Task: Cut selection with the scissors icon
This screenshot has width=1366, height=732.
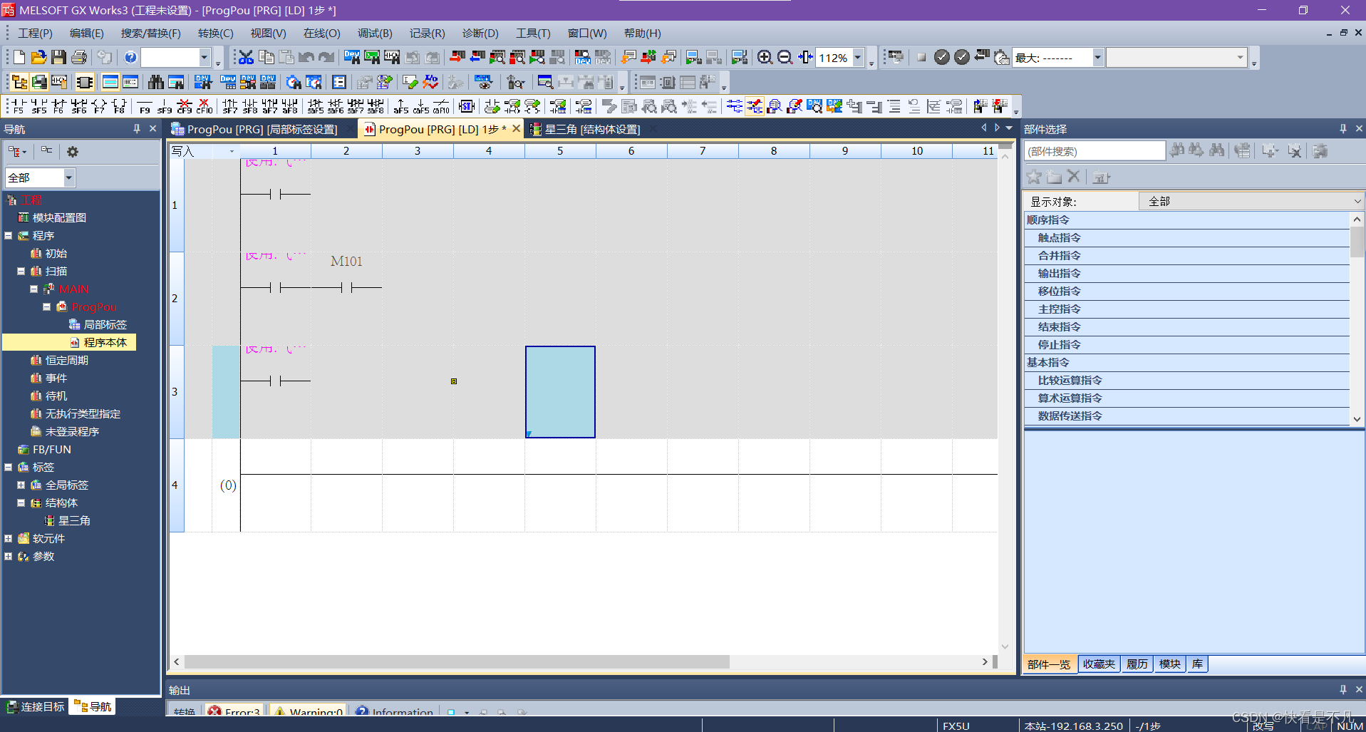Action: [x=246, y=57]
